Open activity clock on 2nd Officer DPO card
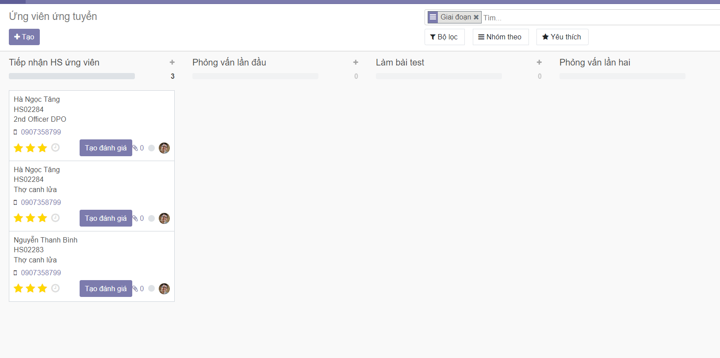The width and height of the screenshot is (720, 358). (x=55, y=148)
